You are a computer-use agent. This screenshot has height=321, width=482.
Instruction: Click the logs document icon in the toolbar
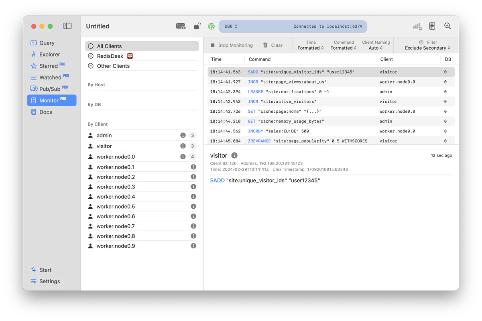coord(432,26)
